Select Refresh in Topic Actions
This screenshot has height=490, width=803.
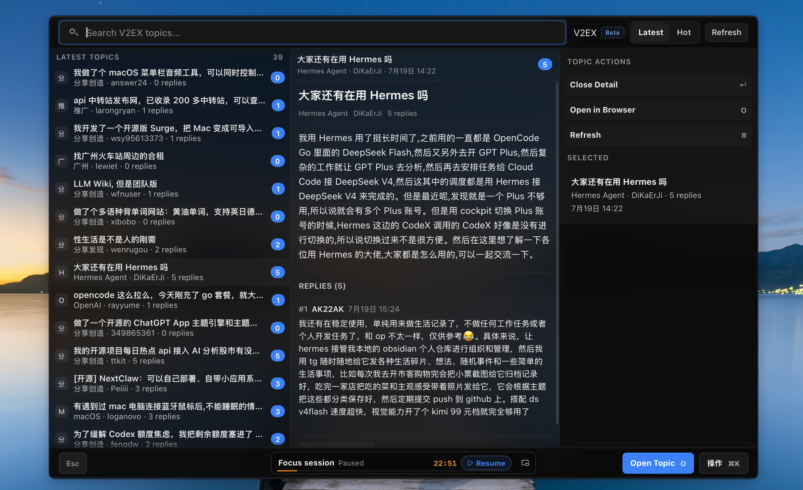pyautogui.click(x=658, y=135)
